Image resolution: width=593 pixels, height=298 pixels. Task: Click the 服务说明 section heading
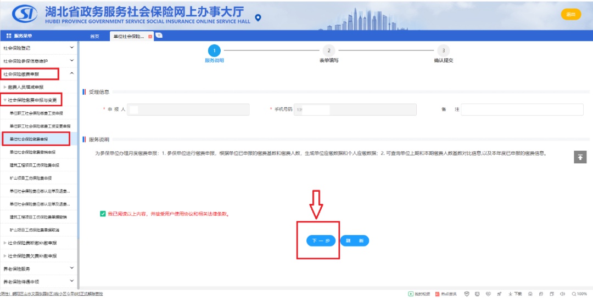pos(99,140)
